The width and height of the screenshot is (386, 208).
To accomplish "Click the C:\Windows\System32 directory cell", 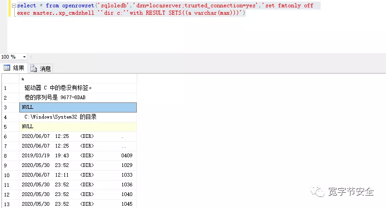I will click(x=78, y=117).
